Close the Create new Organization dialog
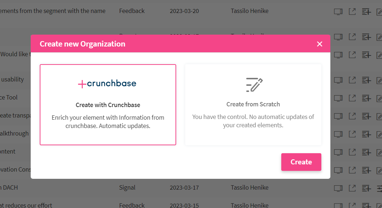The image size is (382, 208). pos(320,44)
